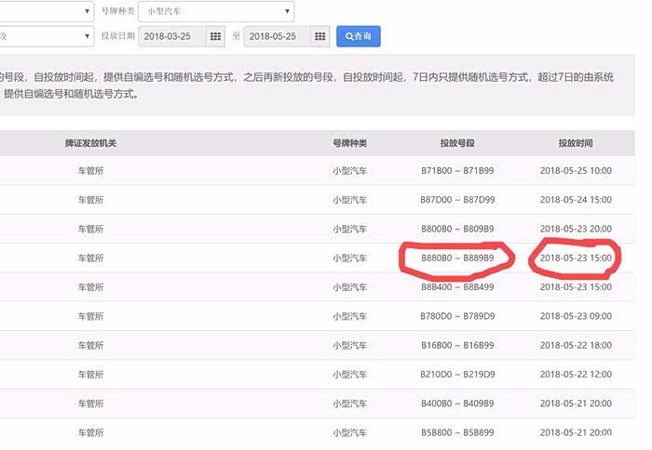Open the end date calendar picker icon
Viewport: 652px width, 450px height.
click(x=320, y=36)
